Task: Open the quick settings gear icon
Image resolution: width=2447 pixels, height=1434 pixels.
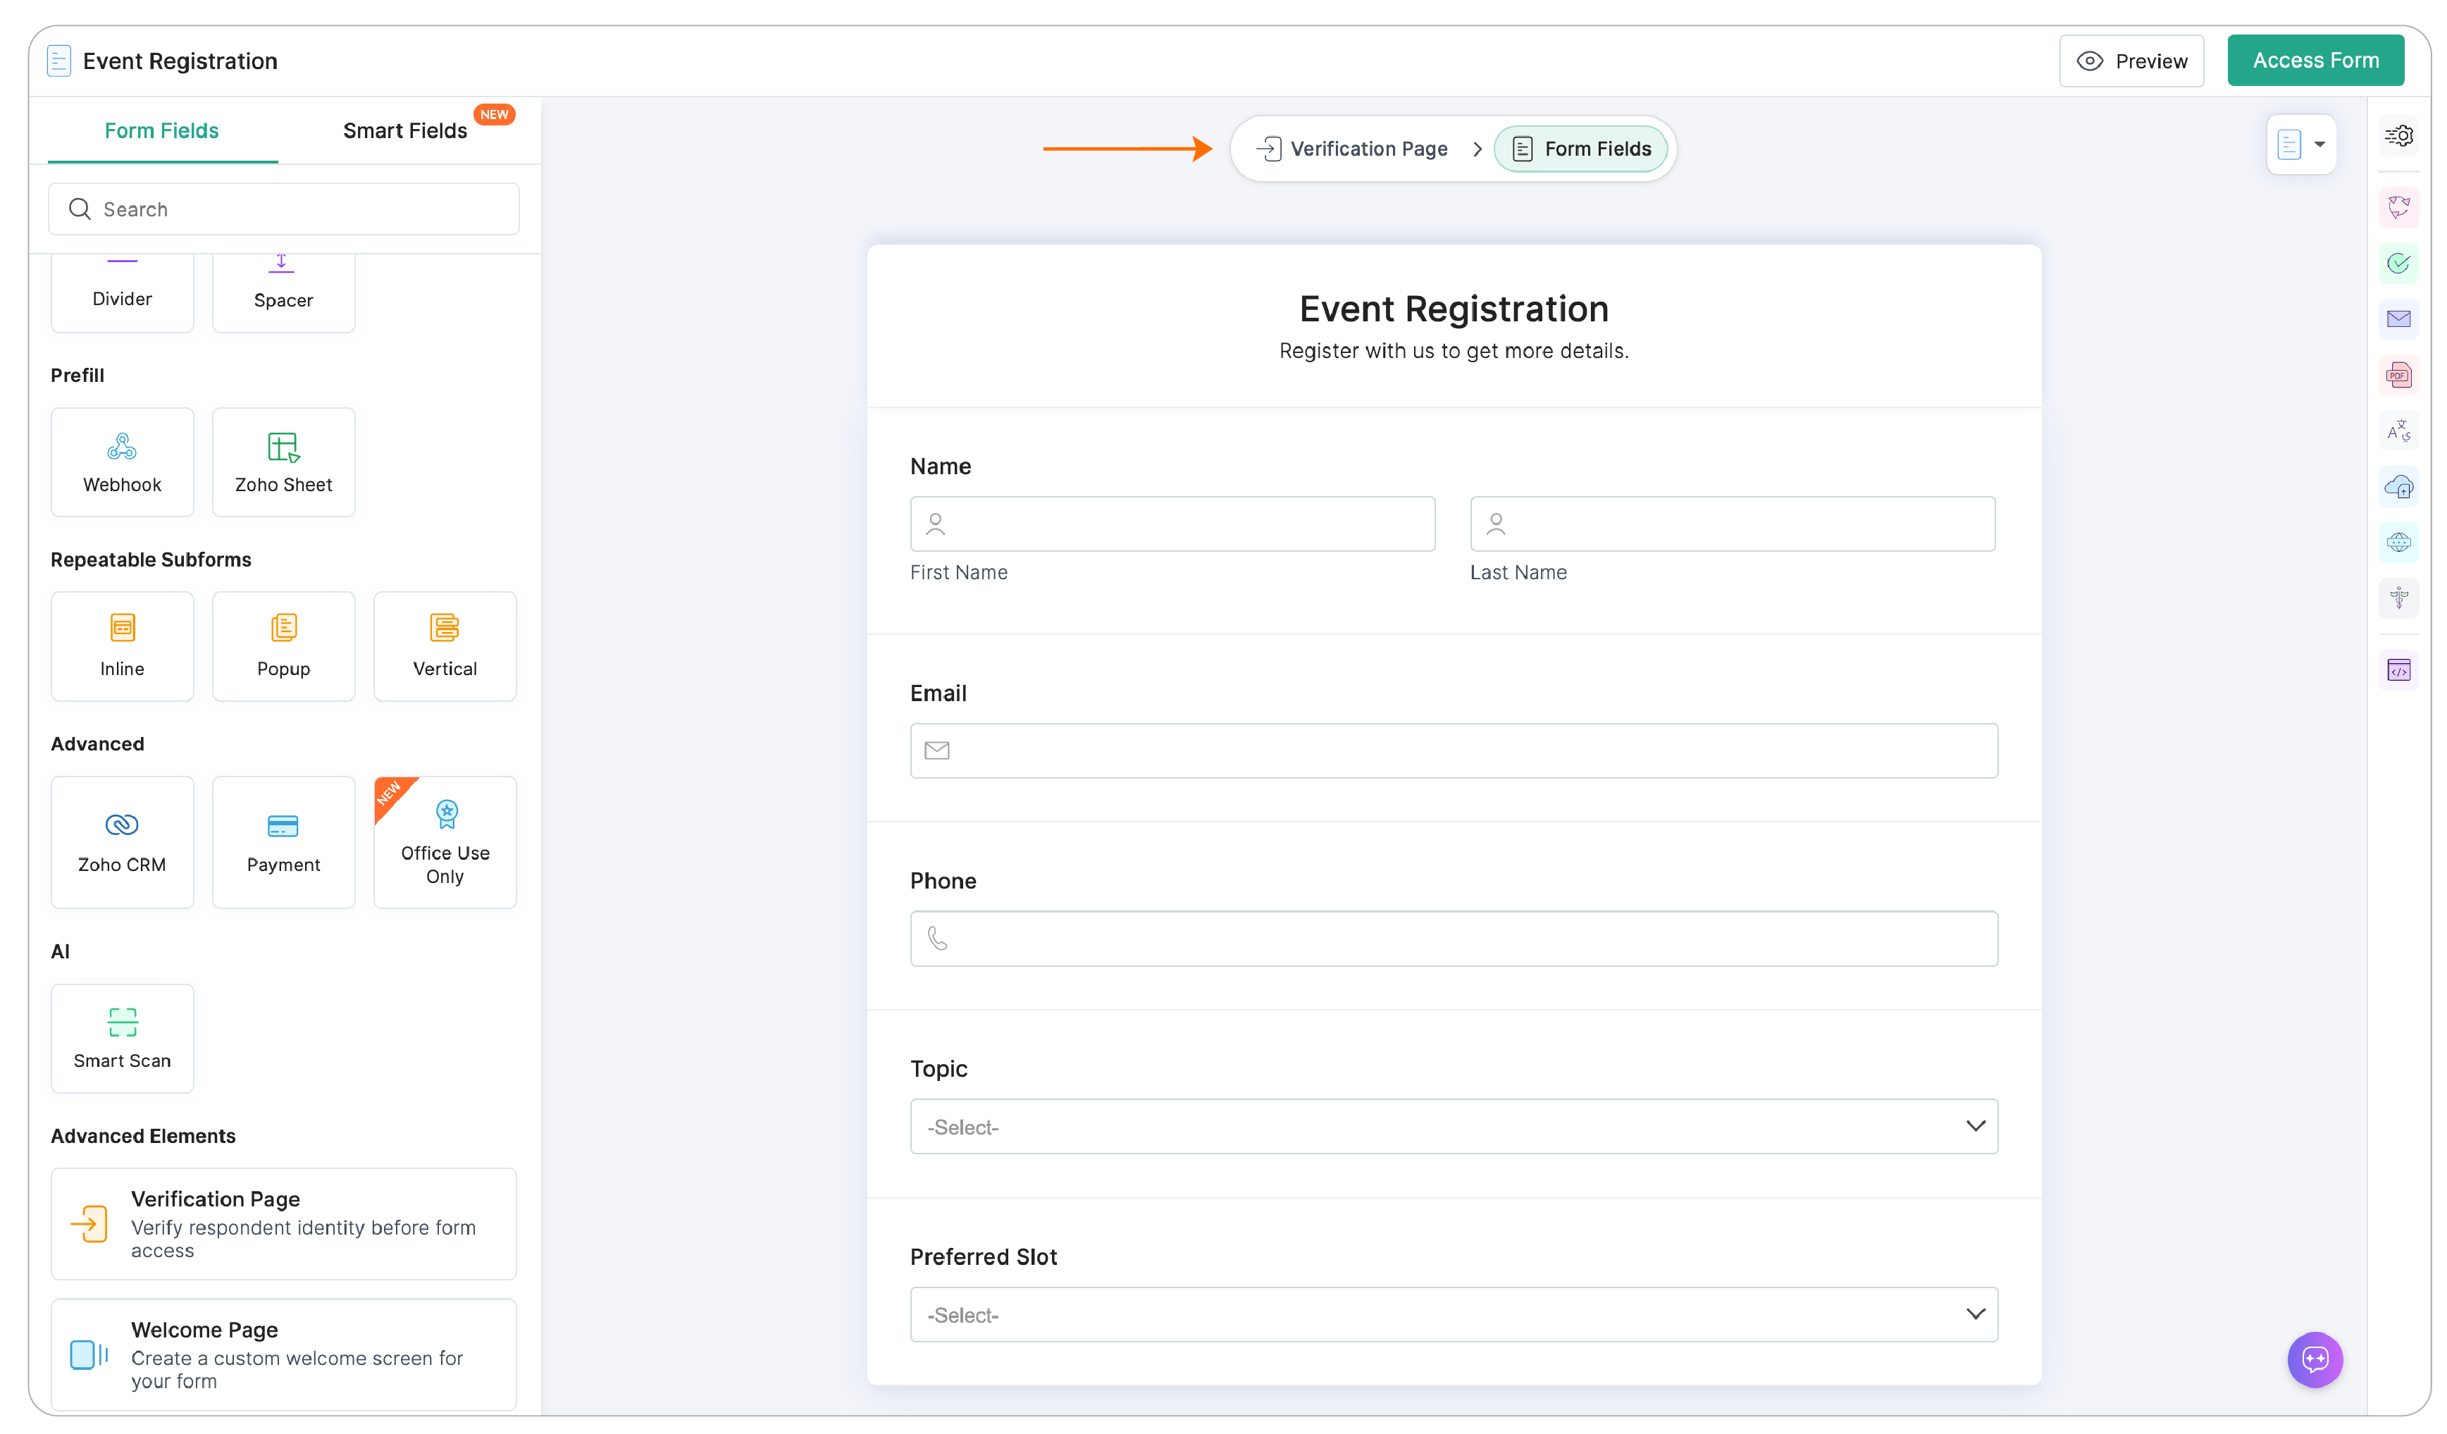Action: click(2398, 136)
